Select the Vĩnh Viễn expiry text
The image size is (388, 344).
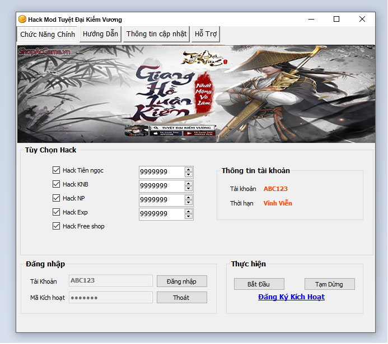(278, 203)
